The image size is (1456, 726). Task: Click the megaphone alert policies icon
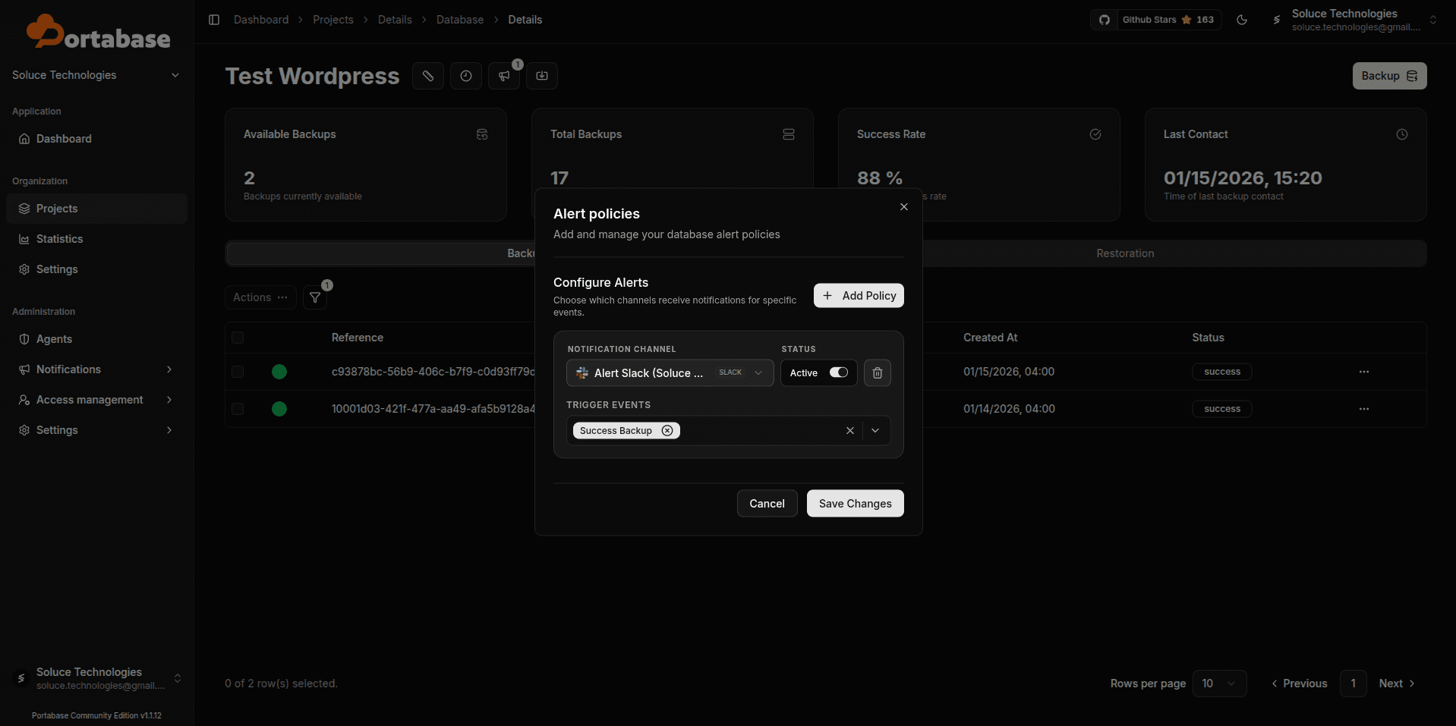[x=504, y=76]
